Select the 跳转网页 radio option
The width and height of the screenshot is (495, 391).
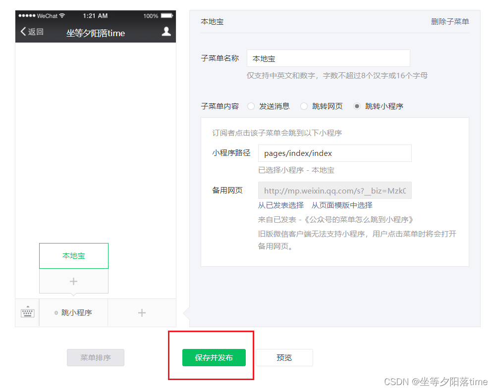coord(304,106)
